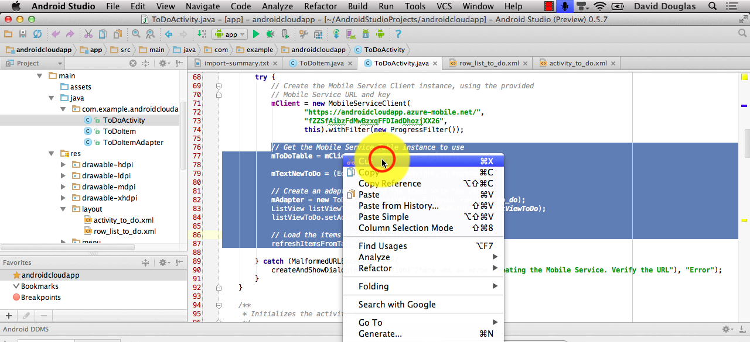Toggle the fold marker at line 69
The height and width of the screenshot is (342, 750).
(219, 86)
